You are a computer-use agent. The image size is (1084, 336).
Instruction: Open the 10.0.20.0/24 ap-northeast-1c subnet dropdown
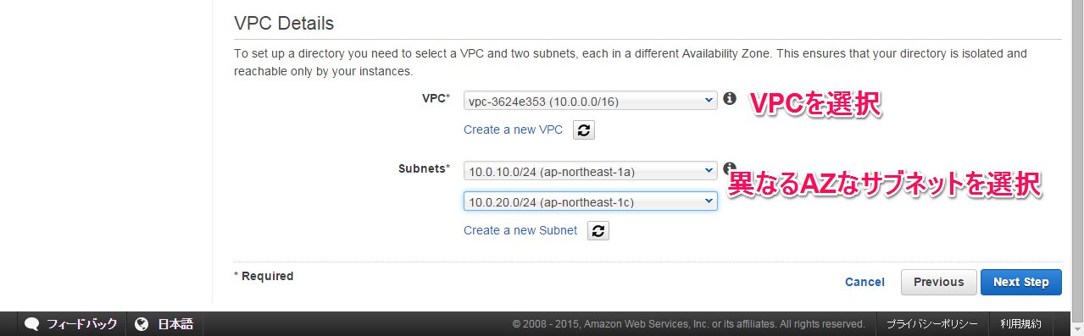pyautogui.click(x=591, y=201)
